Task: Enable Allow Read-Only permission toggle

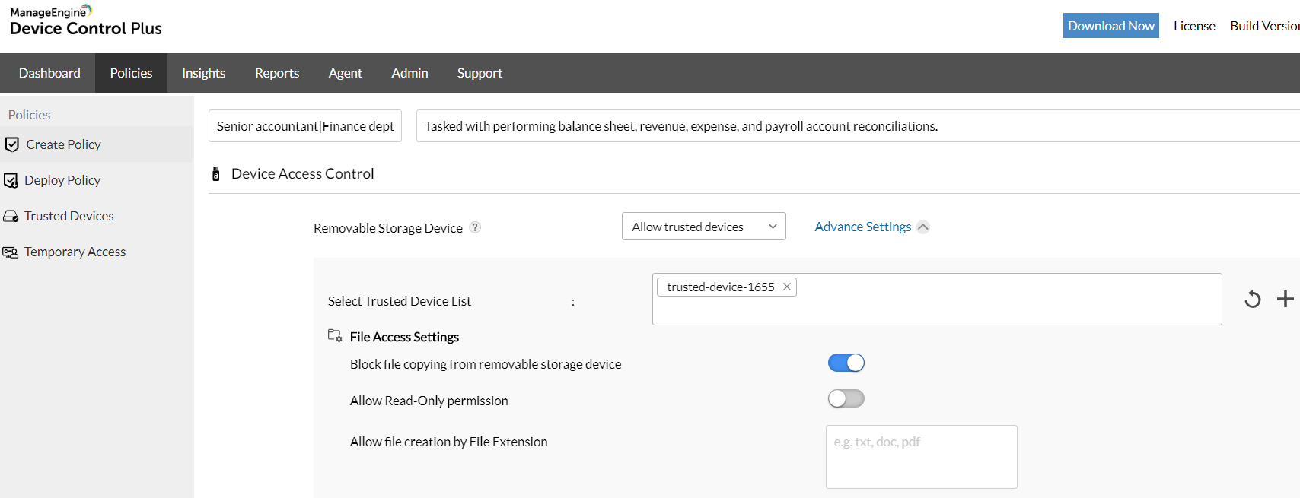Action: point(846,399)
